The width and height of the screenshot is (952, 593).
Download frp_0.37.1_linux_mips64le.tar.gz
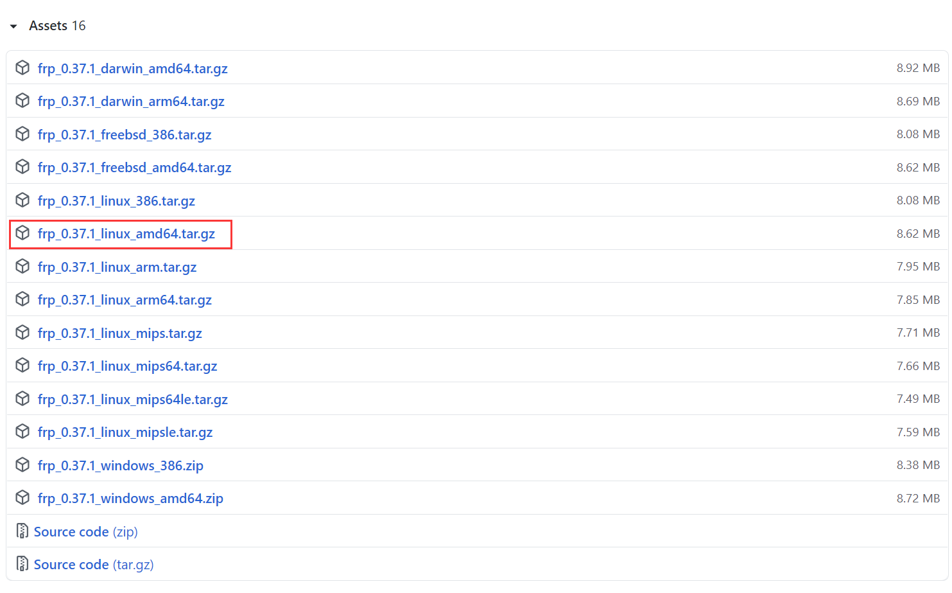click(133, 400)
